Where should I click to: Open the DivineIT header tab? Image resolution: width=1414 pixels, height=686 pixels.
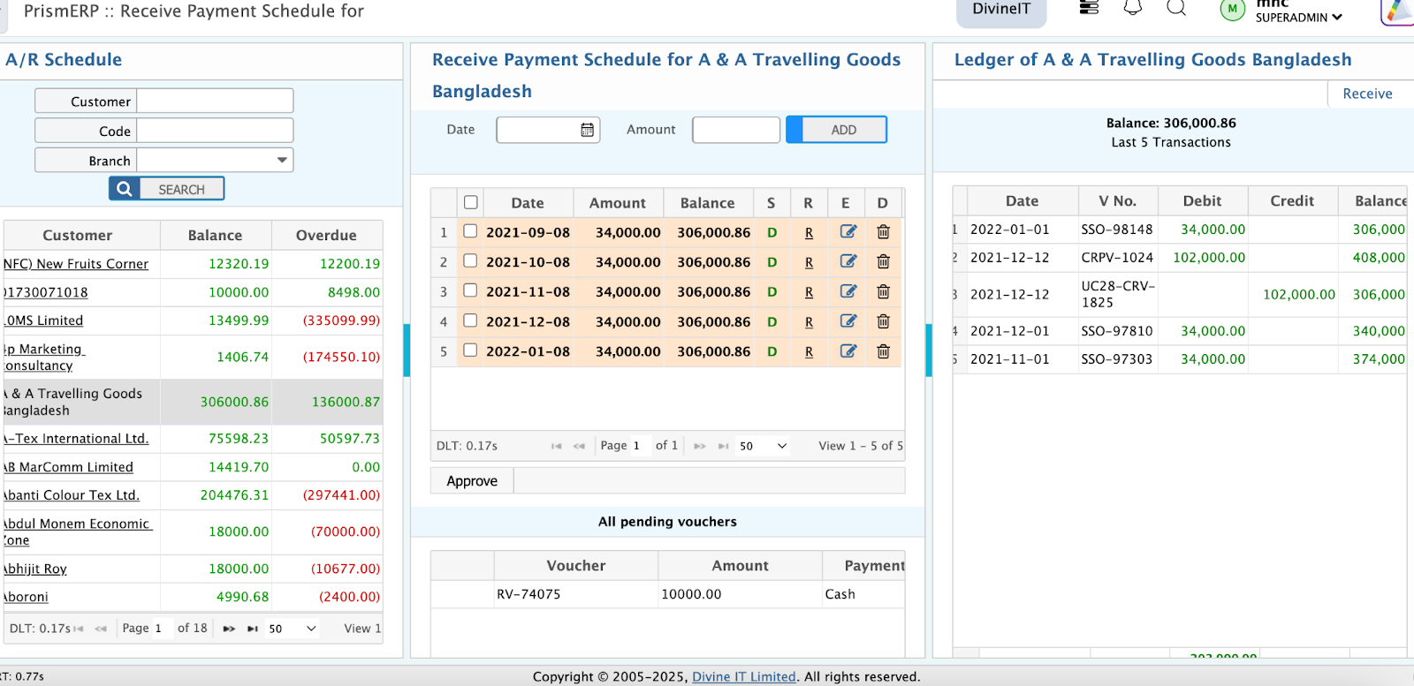coord(1000,10)
